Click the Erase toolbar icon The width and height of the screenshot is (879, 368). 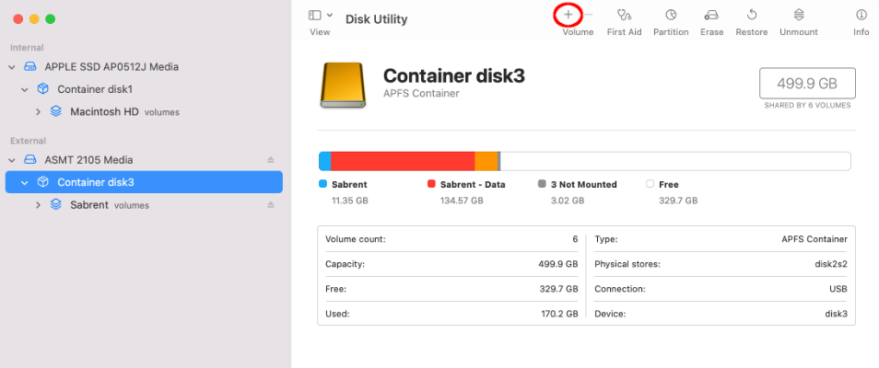711,16
